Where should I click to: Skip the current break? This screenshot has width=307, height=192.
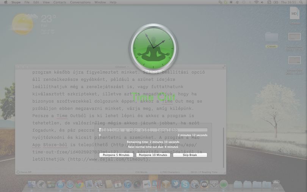tap(190, 155)
